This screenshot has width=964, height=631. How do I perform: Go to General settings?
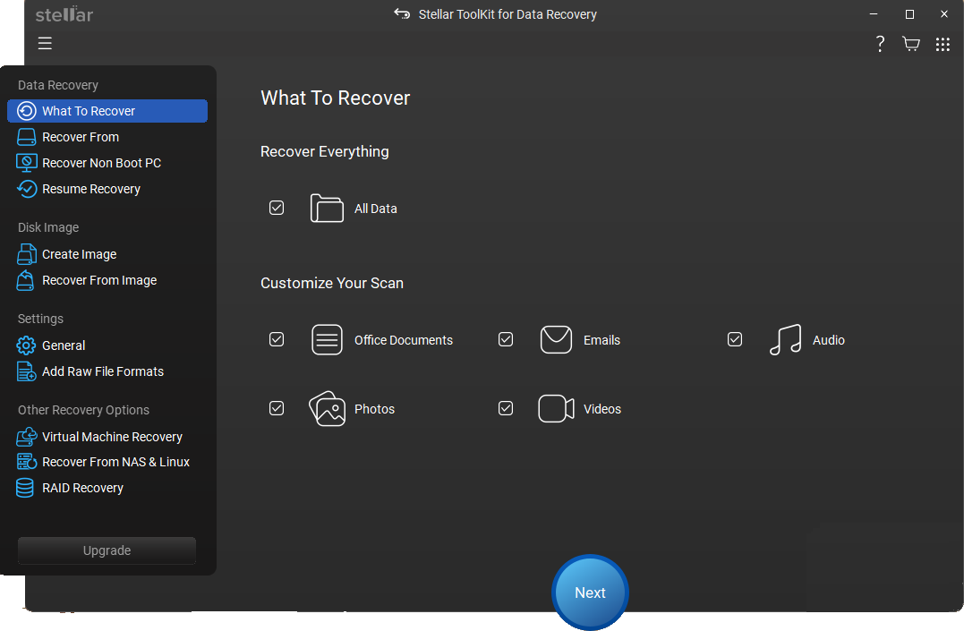64,345
